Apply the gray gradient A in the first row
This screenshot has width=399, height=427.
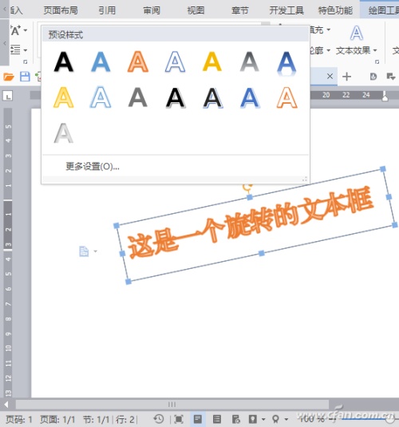click(x=250, y=61)
